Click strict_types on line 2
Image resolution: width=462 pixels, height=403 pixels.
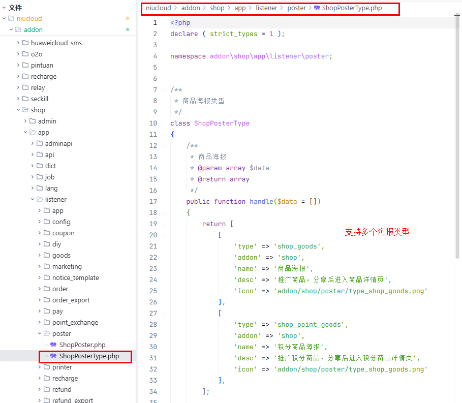tap(233, 34)
